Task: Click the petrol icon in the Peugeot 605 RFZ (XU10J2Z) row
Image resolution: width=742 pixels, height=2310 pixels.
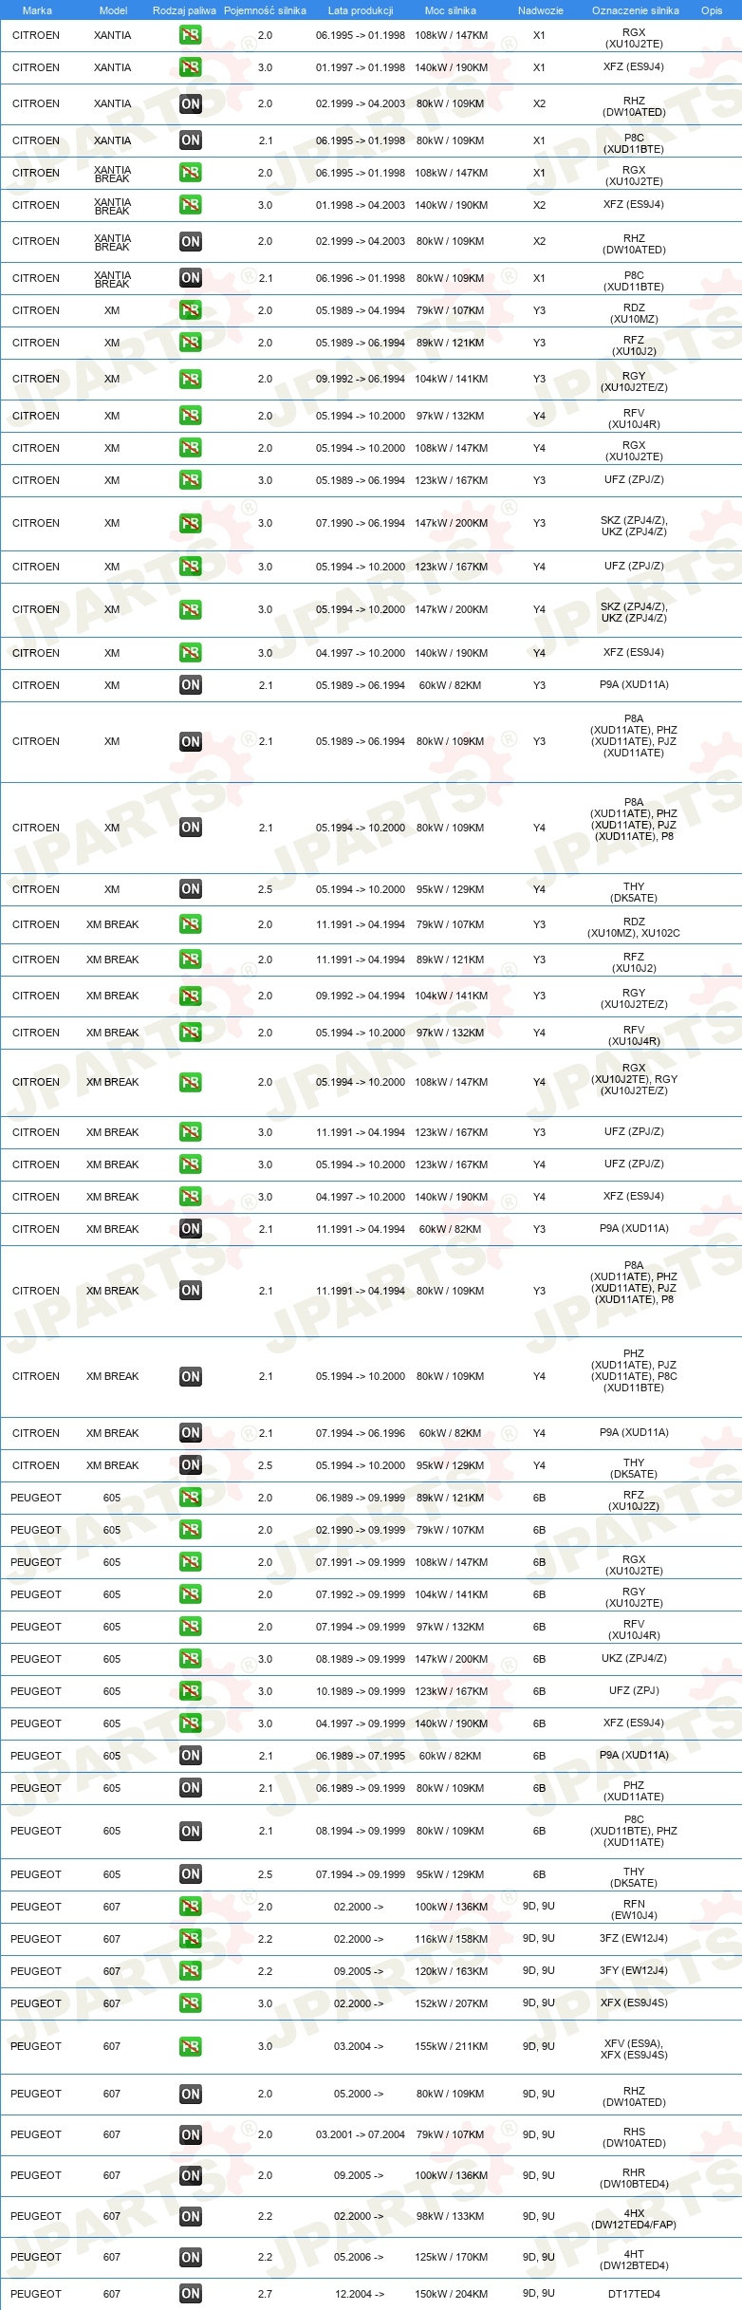Action: point(191,1498)
